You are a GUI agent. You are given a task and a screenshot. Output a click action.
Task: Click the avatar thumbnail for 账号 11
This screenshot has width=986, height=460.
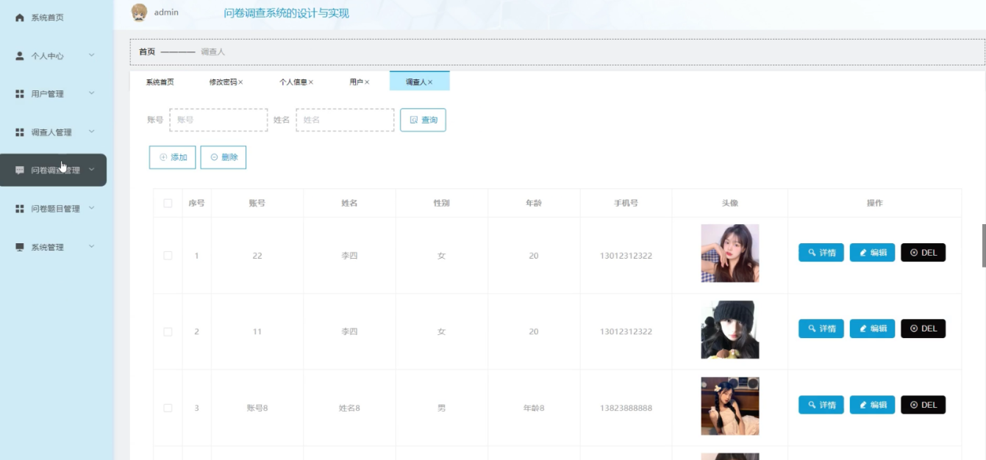(x=729, y=330)
